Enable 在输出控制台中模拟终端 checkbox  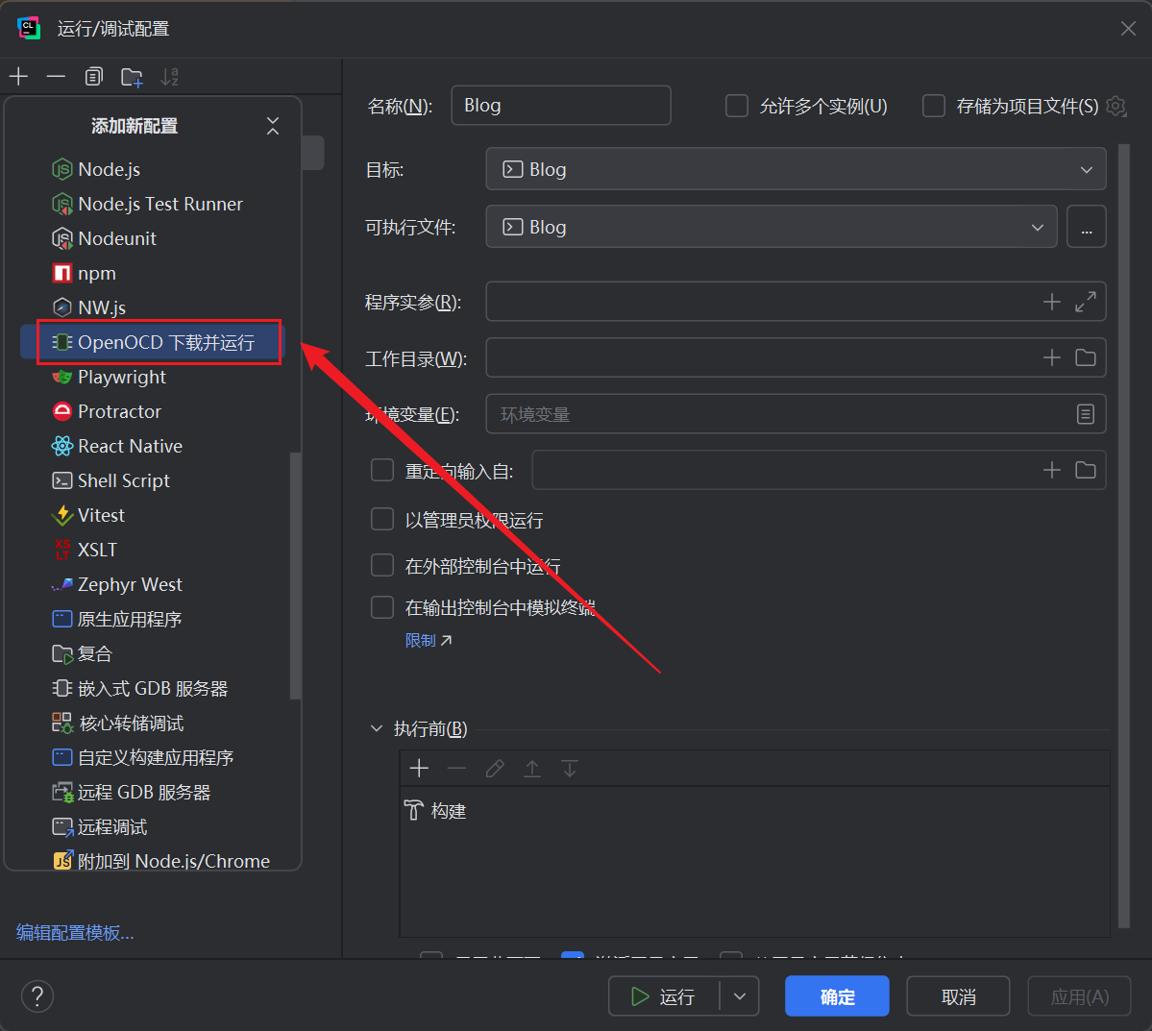tap(382, 607)
